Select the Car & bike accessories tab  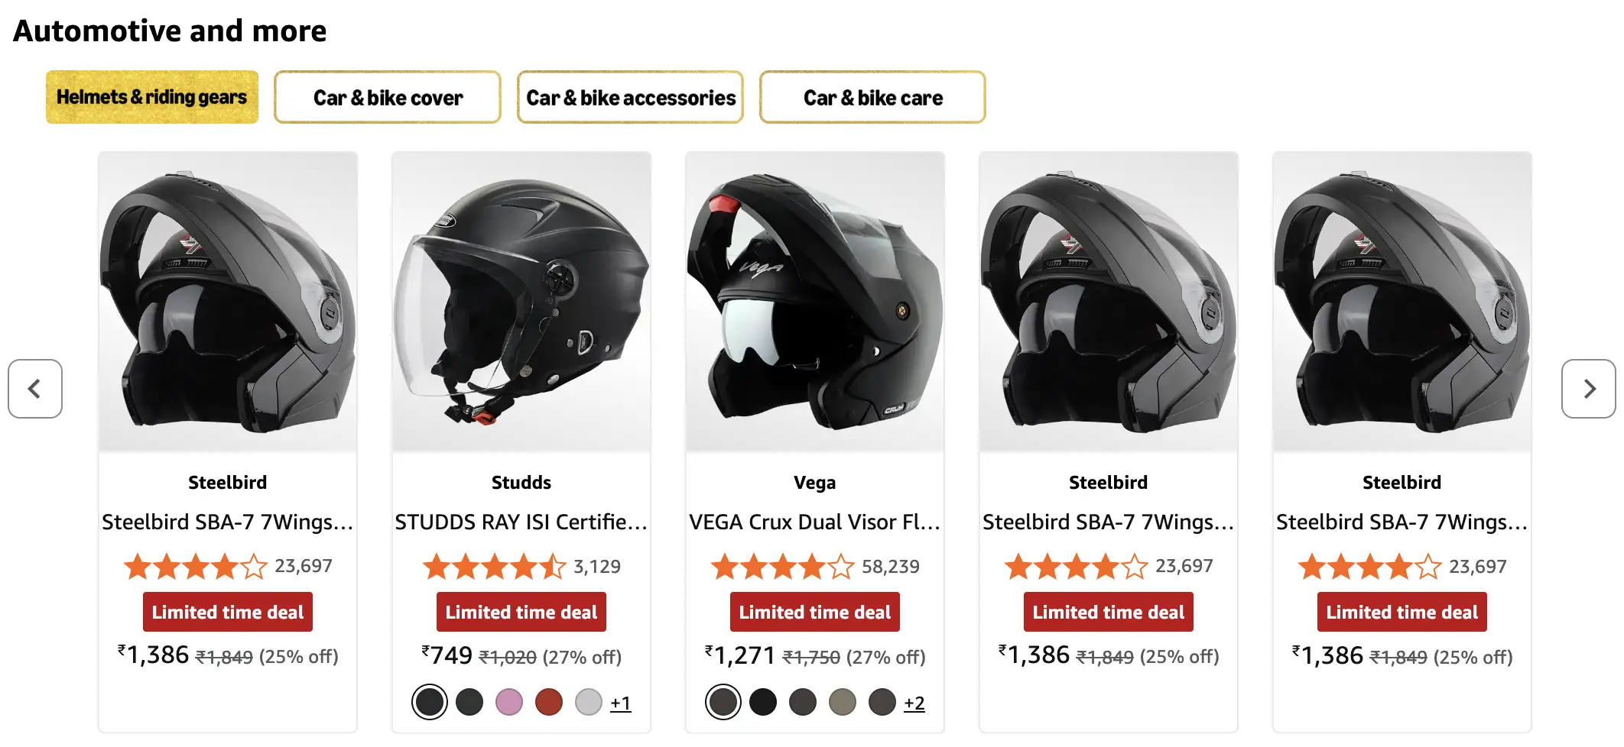pos(630,97)
